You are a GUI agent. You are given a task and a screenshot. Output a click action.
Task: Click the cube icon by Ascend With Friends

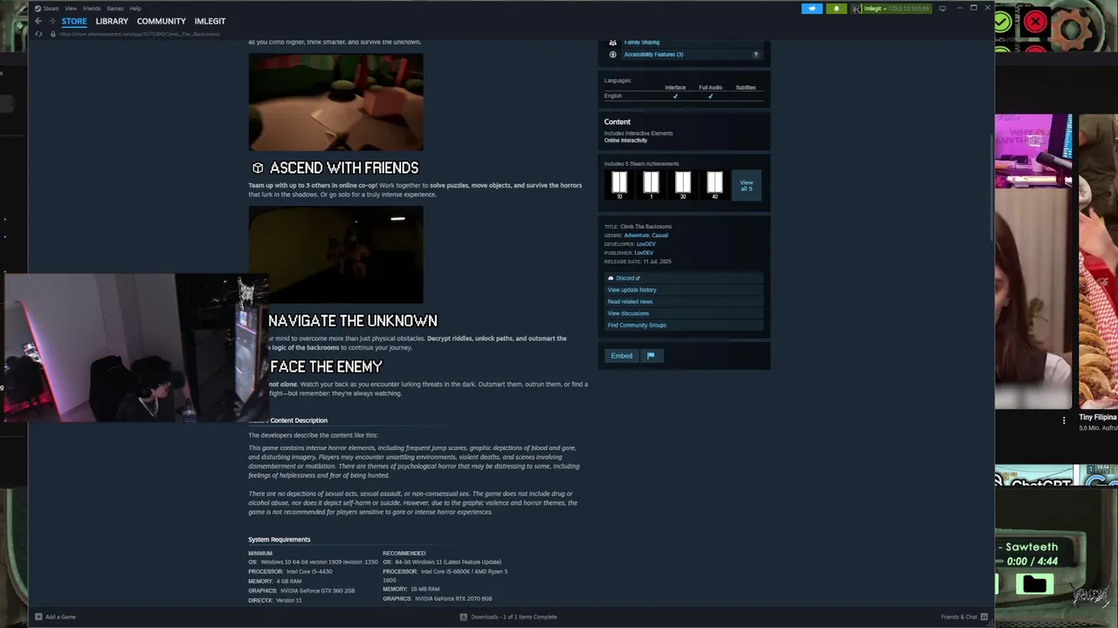pyautogui.click(x=258, y=167)
